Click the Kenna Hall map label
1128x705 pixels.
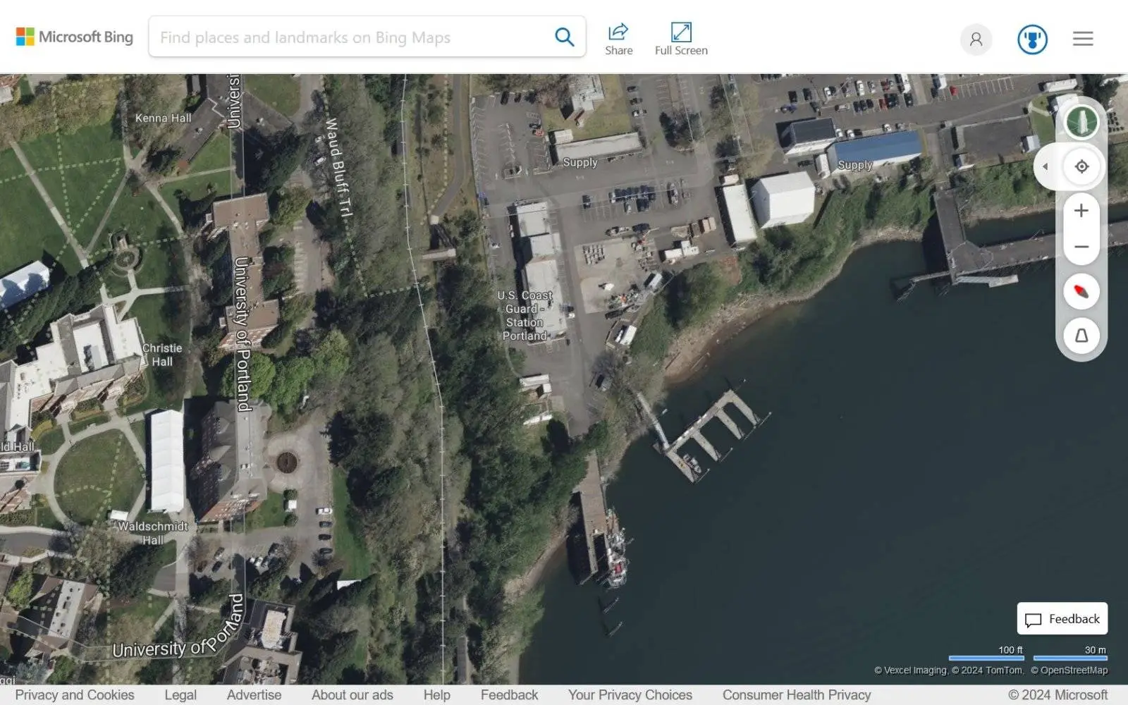[163, 118]
